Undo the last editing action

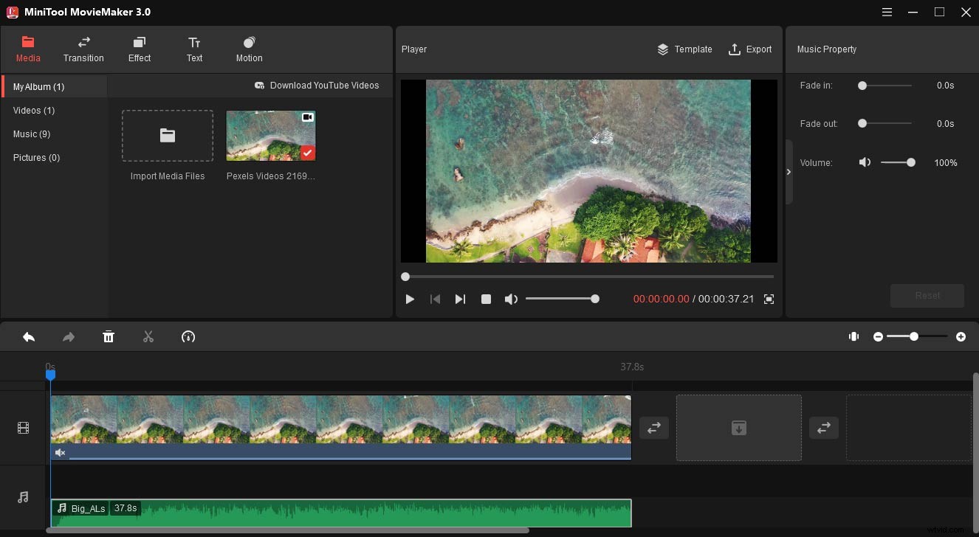click(x=29, y=336)
